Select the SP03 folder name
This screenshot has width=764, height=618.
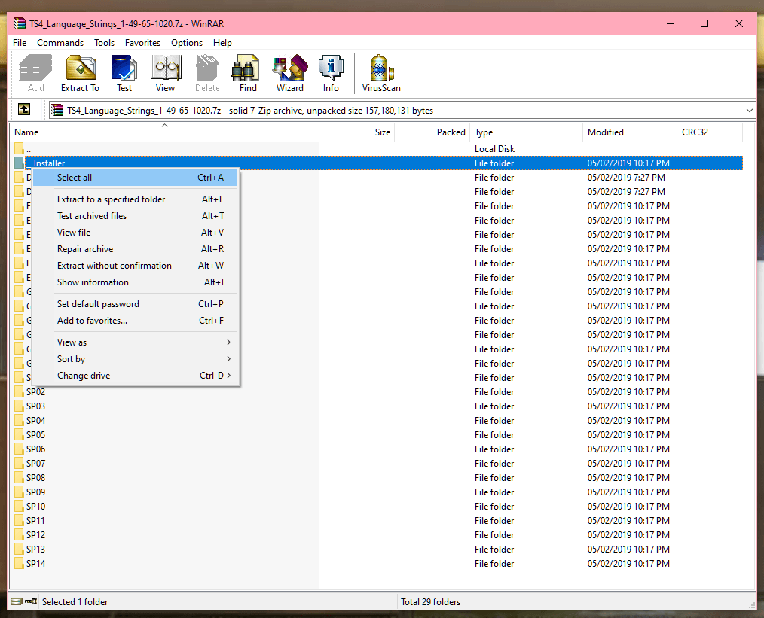tap(35, 406)
